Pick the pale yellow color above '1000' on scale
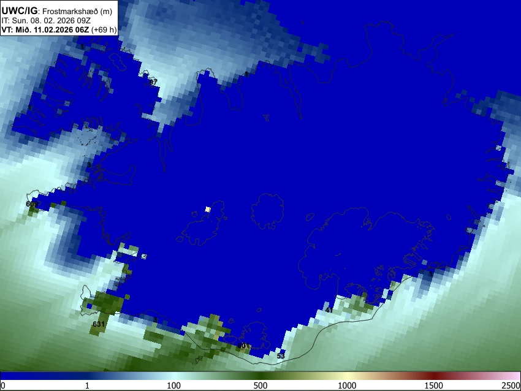 pos(347,376)
